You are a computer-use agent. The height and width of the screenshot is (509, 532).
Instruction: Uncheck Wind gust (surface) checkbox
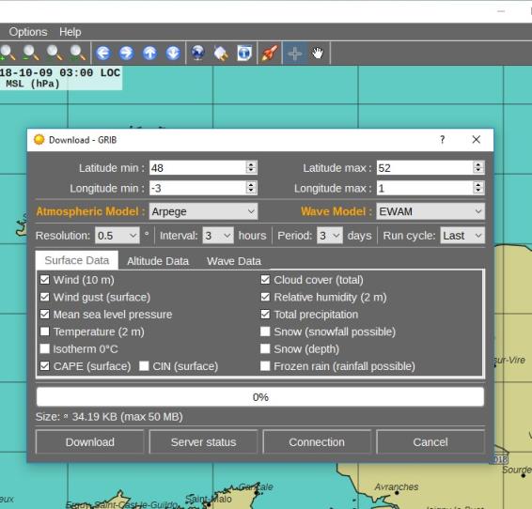[x=45, y=297]
